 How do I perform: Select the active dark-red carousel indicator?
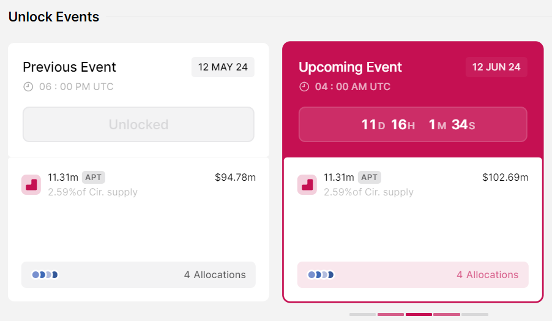coord(419,314)
